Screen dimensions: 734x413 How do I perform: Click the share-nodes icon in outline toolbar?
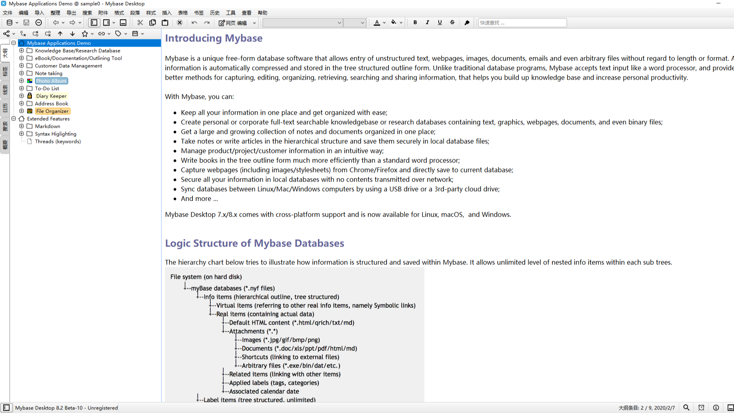(x=6, y=33)
